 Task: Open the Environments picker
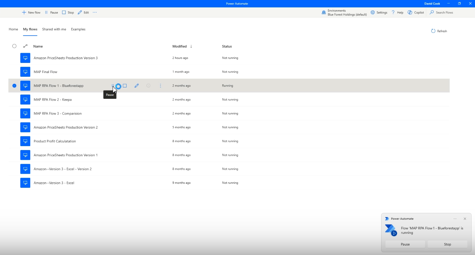click(x=344, y=13)
